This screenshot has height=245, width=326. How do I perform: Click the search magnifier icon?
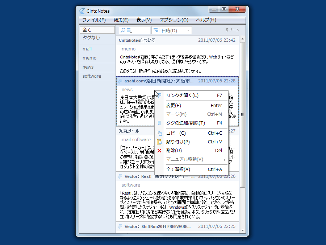(x=123, y=30)
